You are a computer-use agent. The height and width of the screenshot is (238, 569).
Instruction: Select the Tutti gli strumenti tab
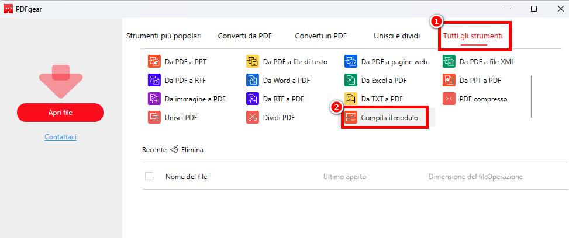point(473,36)
